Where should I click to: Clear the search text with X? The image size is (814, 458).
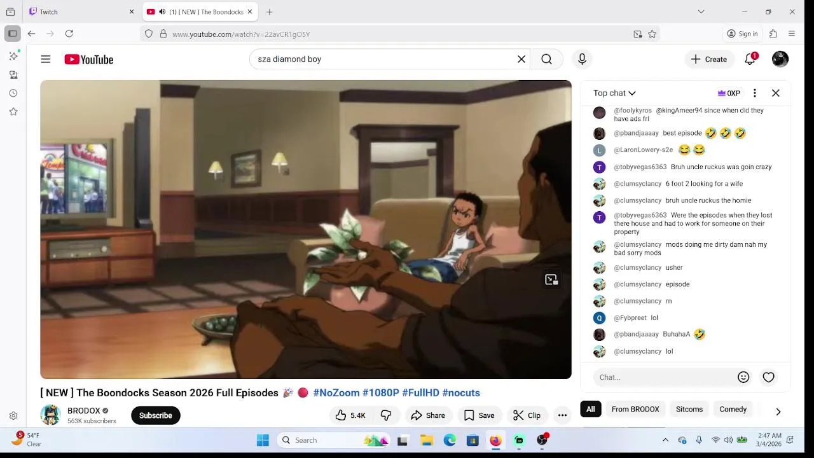[521, 59]
